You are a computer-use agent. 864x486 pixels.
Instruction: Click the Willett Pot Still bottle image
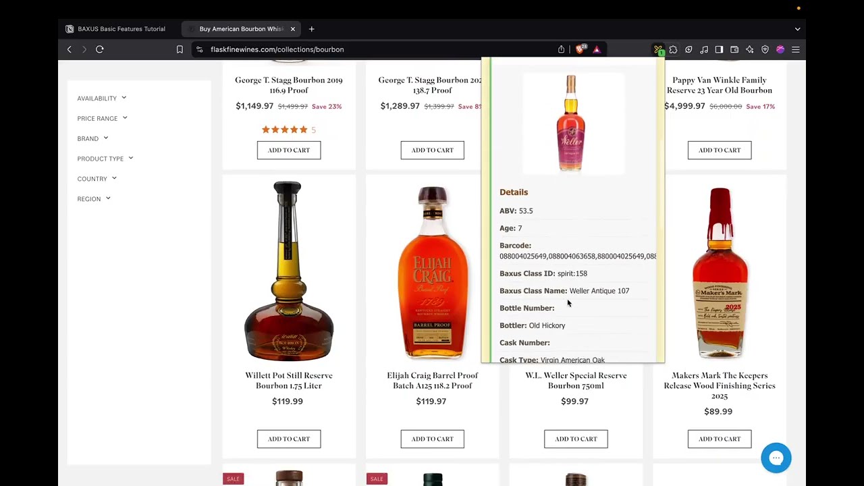click(x=288, y=271)
